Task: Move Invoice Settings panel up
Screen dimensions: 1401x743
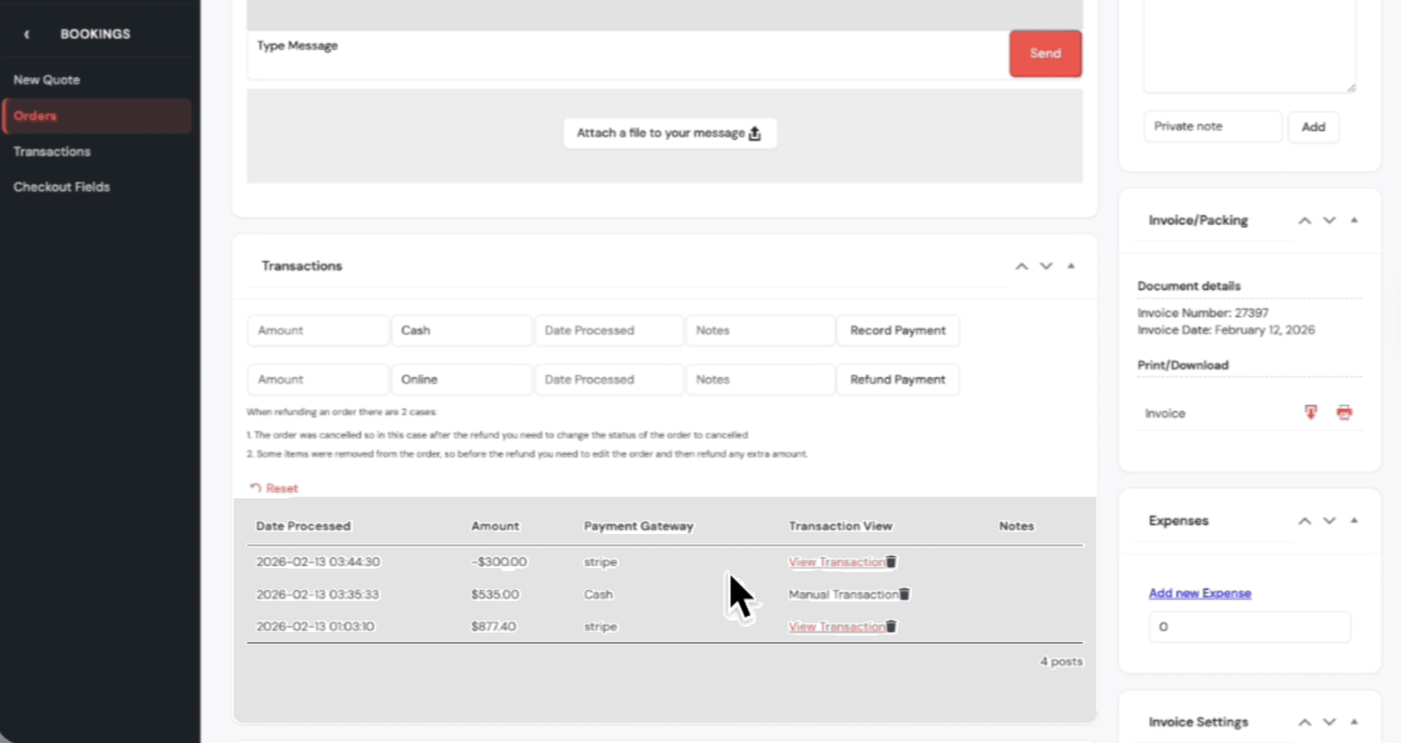Action: tap(1304, 723)
